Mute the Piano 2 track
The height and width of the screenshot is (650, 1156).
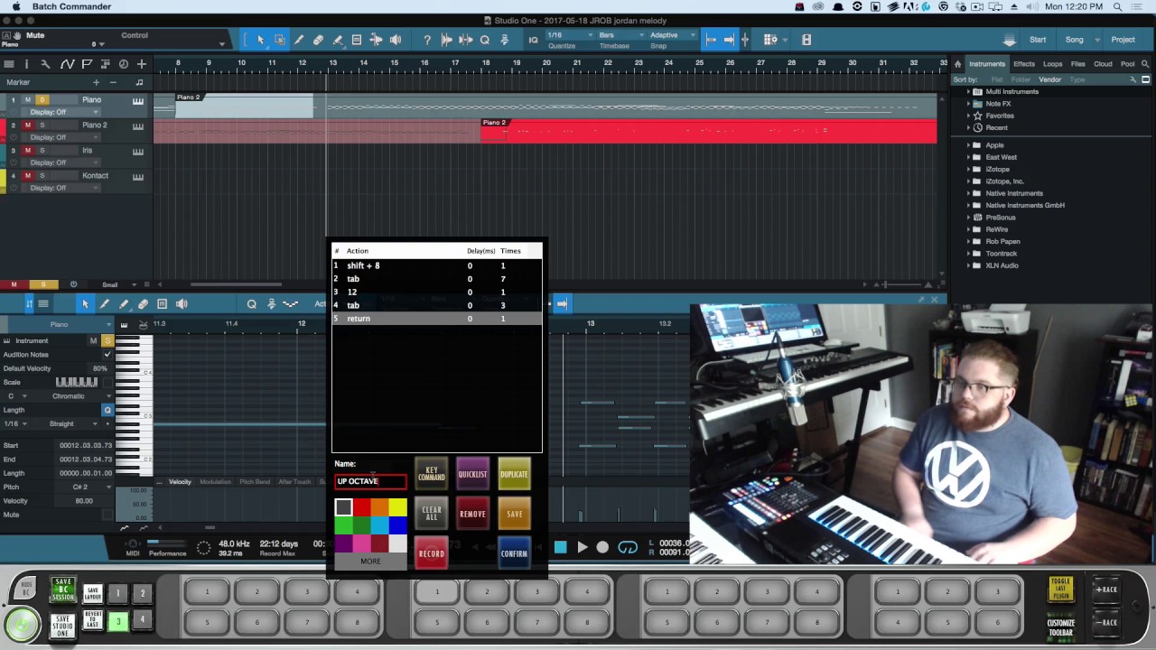pos(27,125)
